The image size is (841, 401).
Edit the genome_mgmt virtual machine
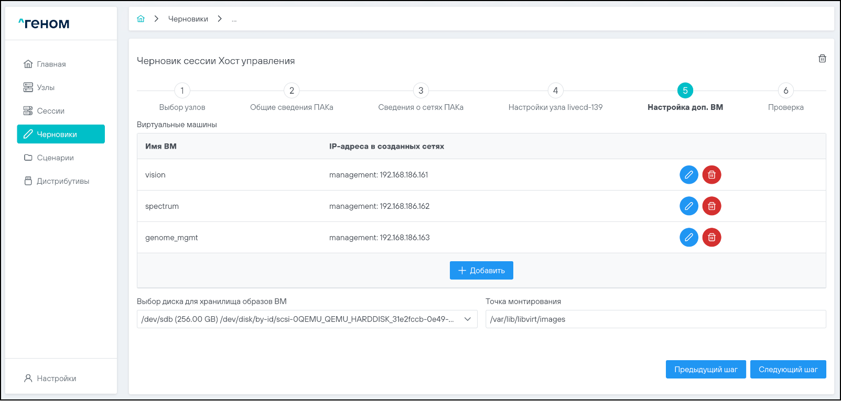tap(688, 238)
